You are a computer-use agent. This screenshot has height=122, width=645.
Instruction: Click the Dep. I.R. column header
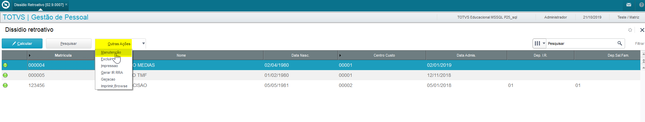click(540, 55)
